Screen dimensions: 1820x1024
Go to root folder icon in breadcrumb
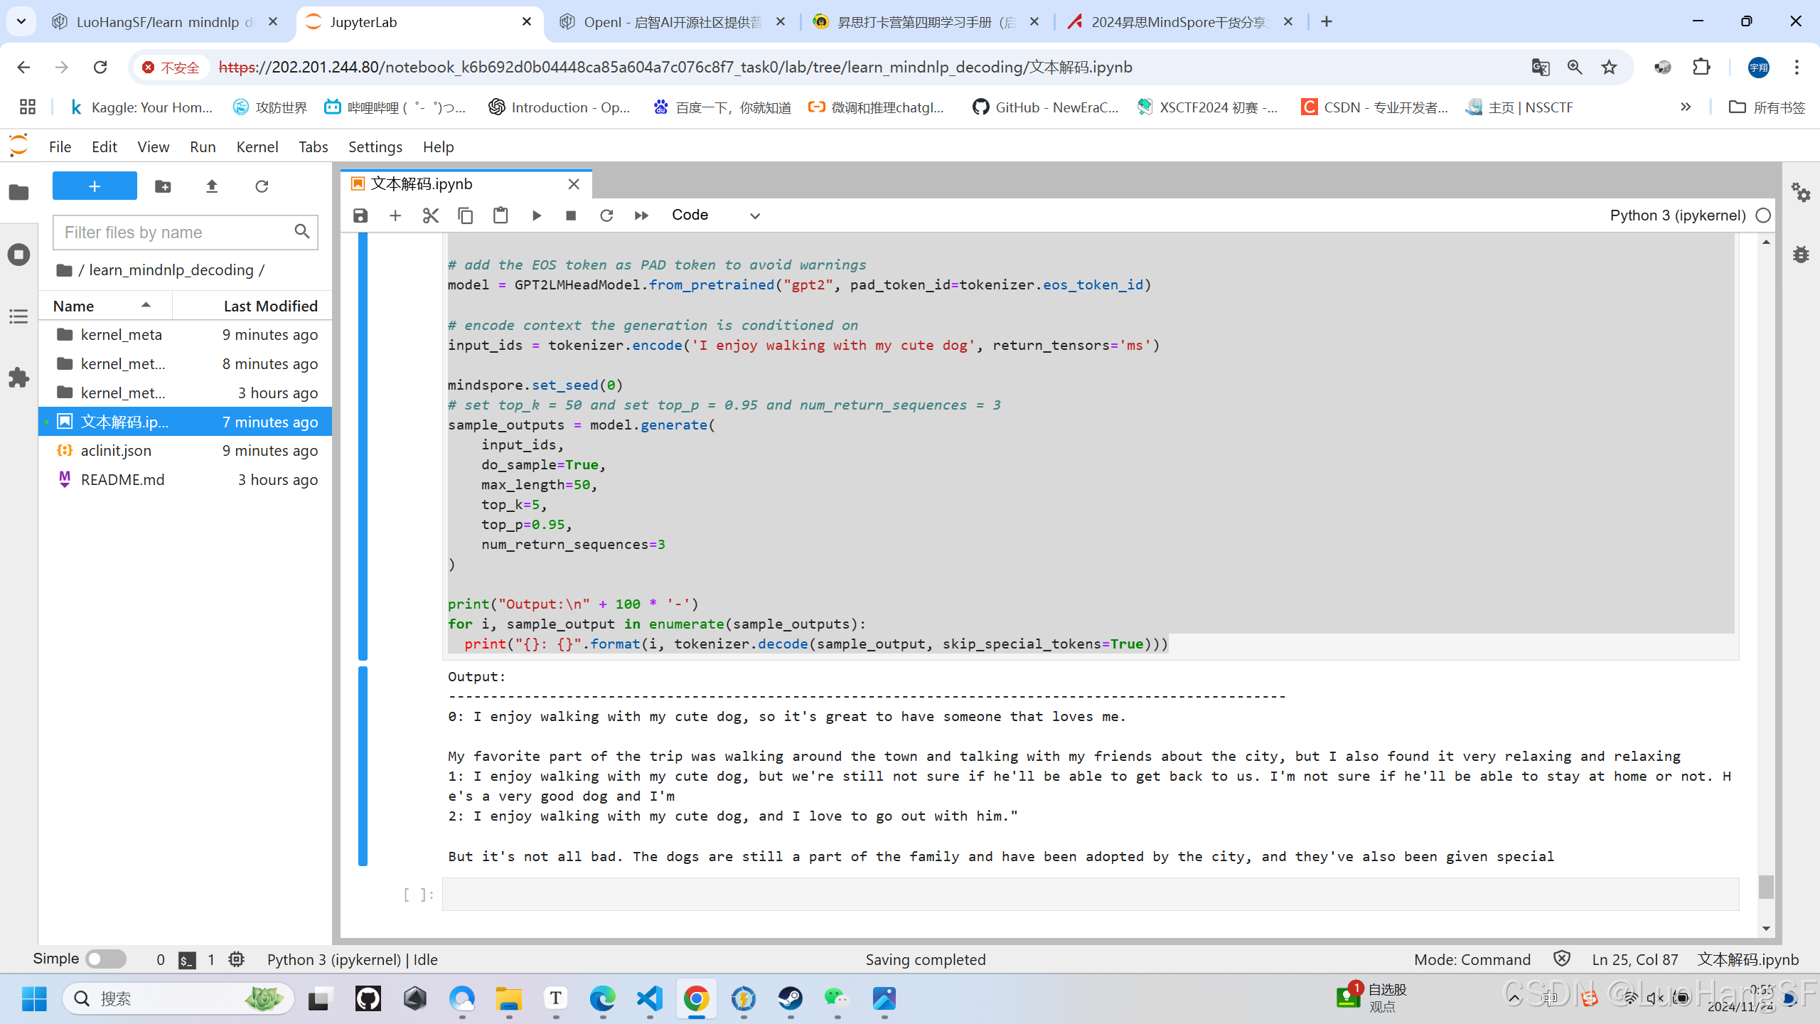click(65, 270)
